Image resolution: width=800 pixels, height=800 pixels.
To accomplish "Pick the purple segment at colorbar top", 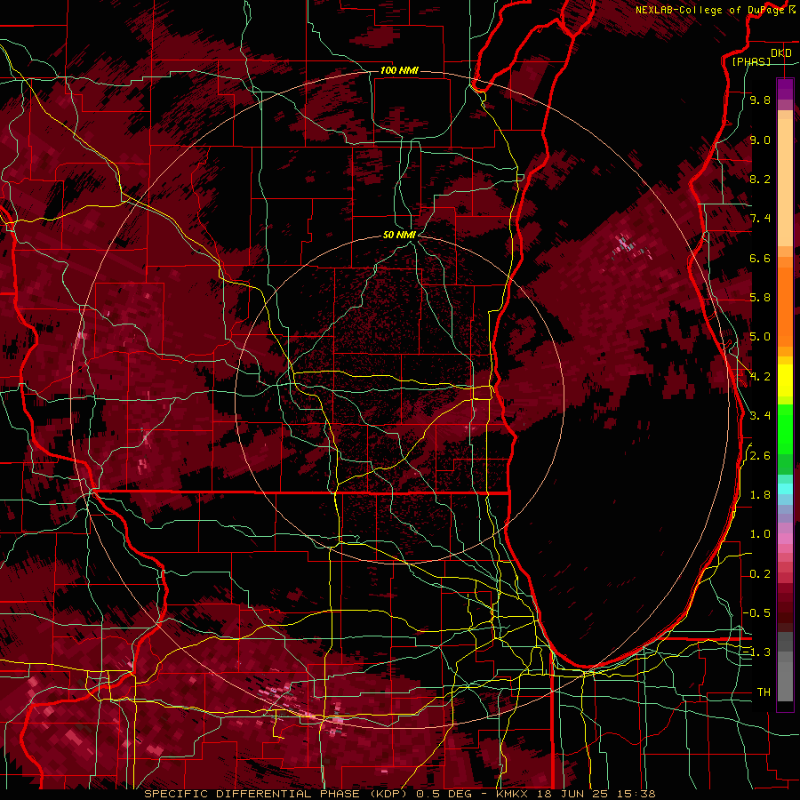I will (785, 89).
